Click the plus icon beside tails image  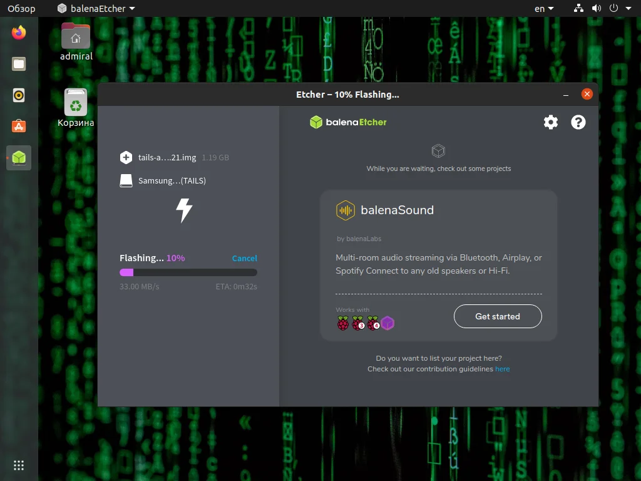126,157
